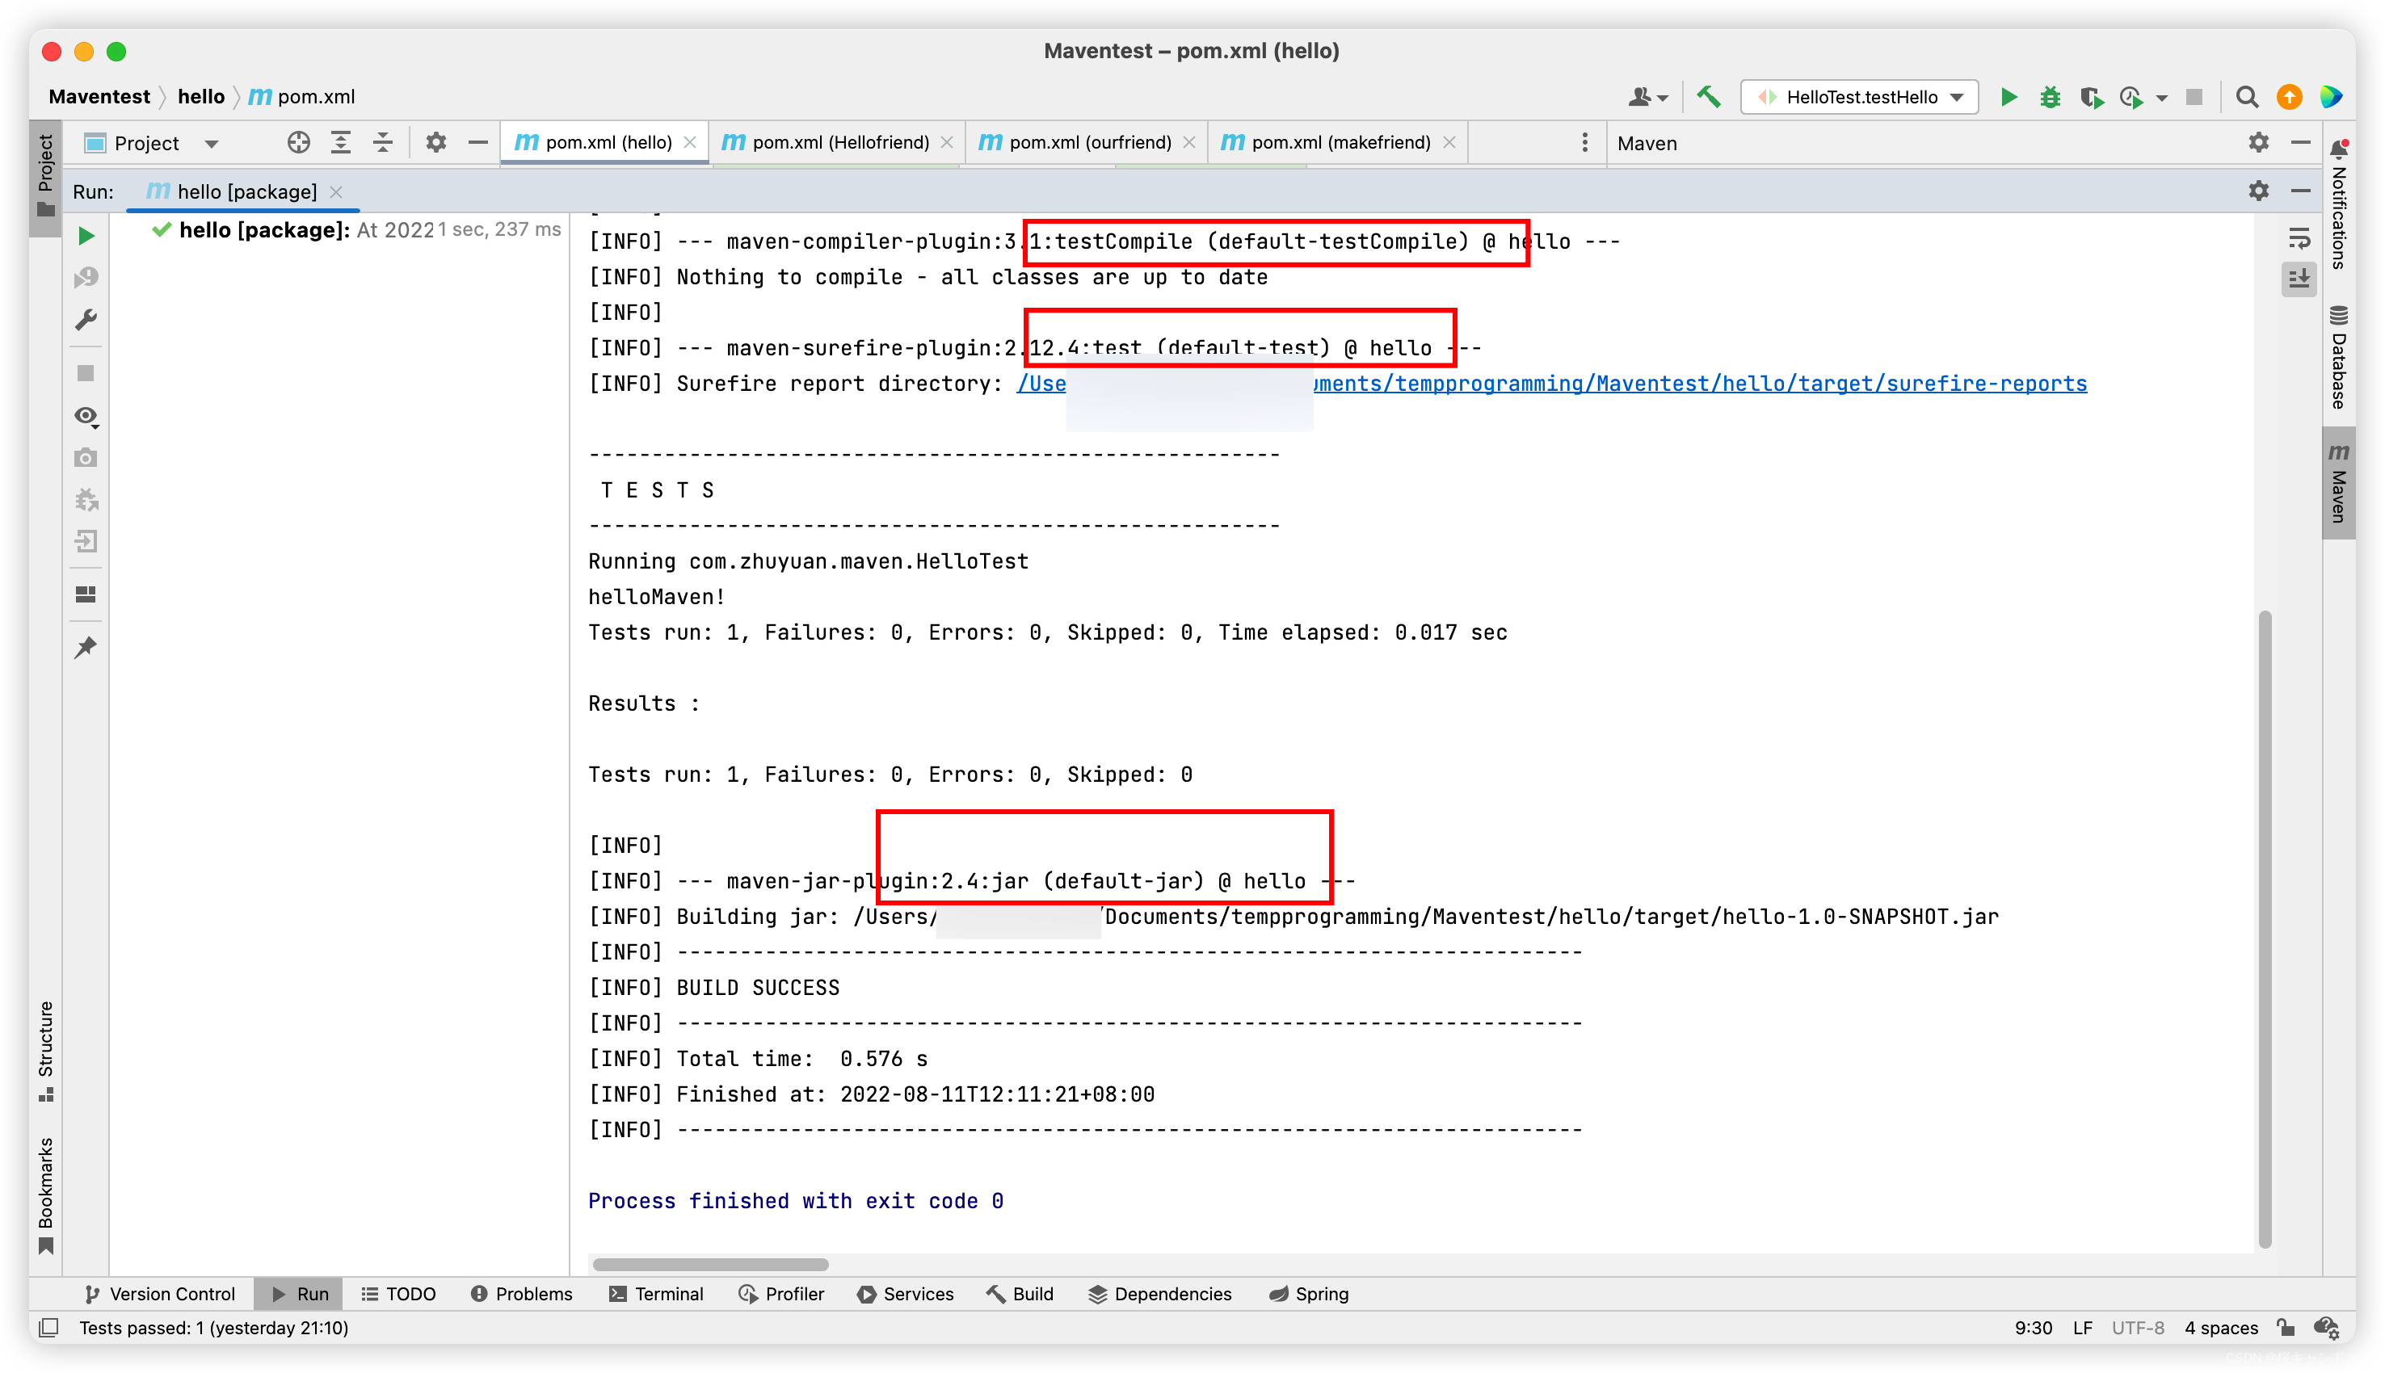Screen dimensions: 2385x1373
Task: Click the Collapse All icon in the Project toolbar
Action: point(383,142)
